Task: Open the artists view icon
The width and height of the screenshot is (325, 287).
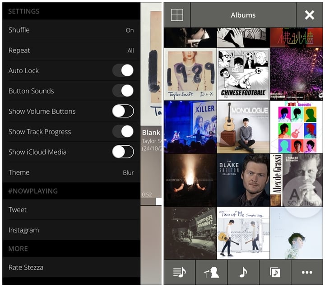Action: click(x=211, y=272)
